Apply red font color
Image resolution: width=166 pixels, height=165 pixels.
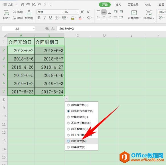(x=80, y=18)
